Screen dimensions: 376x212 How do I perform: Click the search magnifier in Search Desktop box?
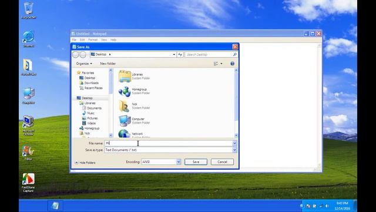tap(235, 55)
